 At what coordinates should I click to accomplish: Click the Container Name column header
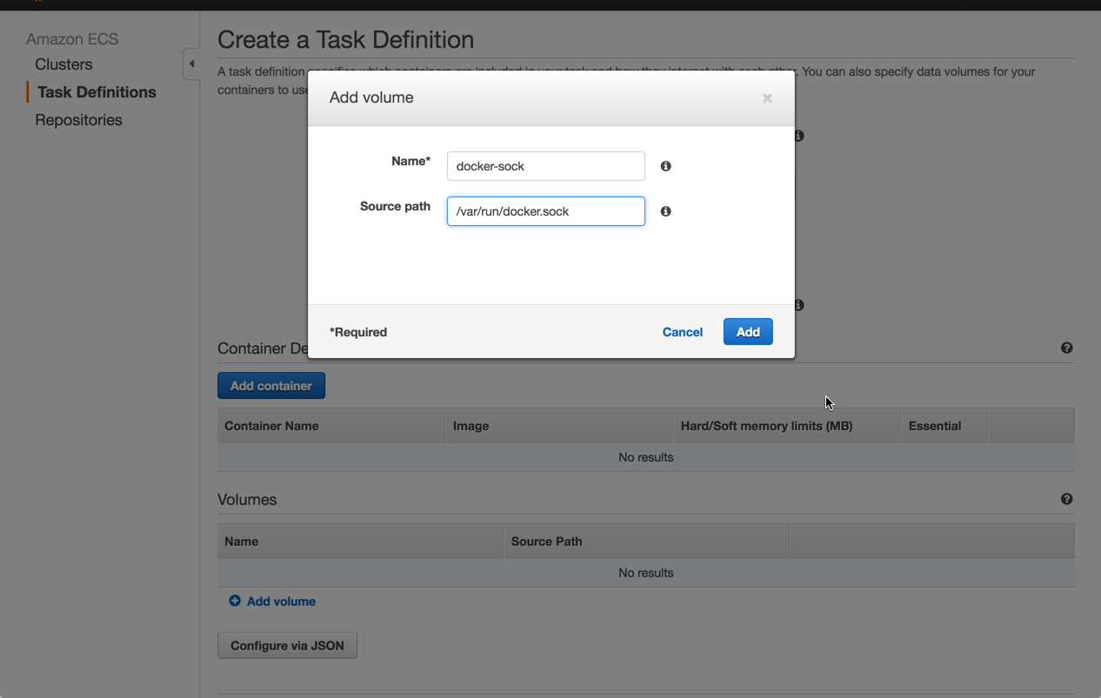coord(271,426)
